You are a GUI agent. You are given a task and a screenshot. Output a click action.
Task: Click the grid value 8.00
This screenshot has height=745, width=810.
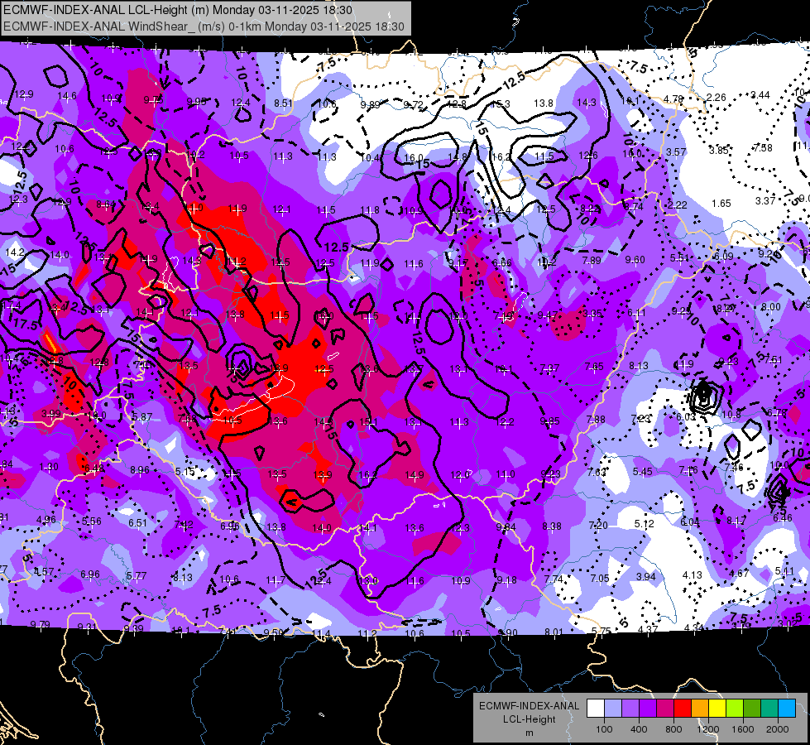771,306
